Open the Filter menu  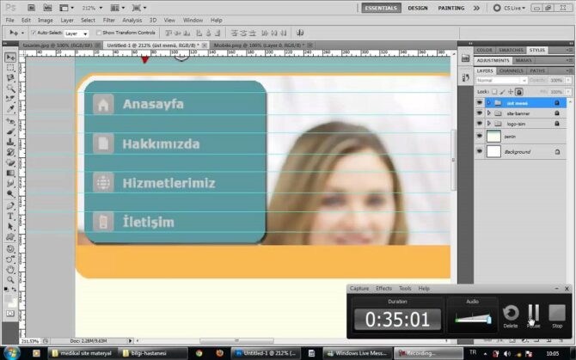pos(109,20)
